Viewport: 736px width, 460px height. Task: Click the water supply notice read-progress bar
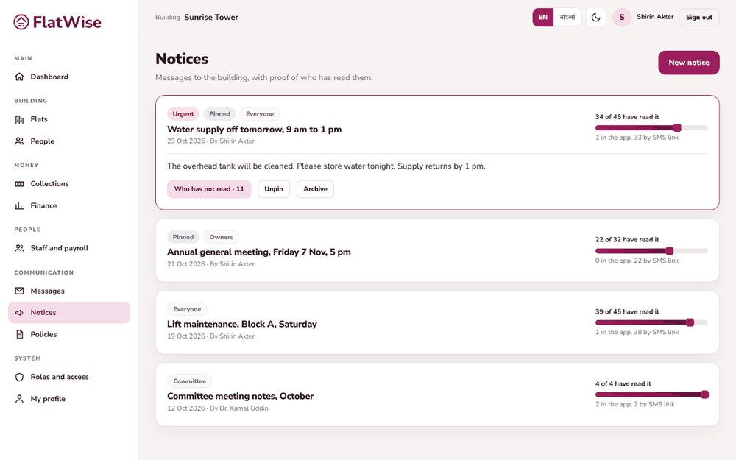pos(651,127)
